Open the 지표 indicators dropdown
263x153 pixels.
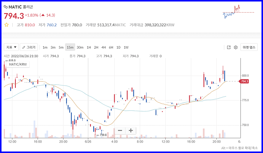[11, 47]
